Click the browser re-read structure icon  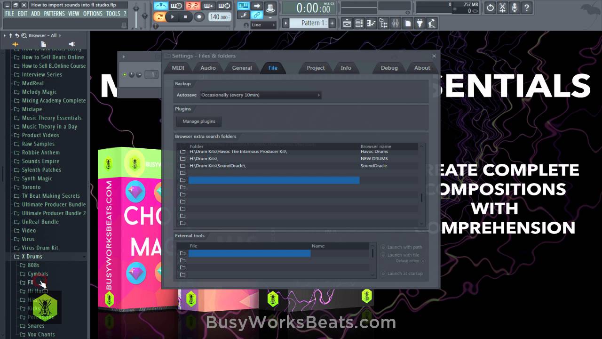(x=16, y=35)
